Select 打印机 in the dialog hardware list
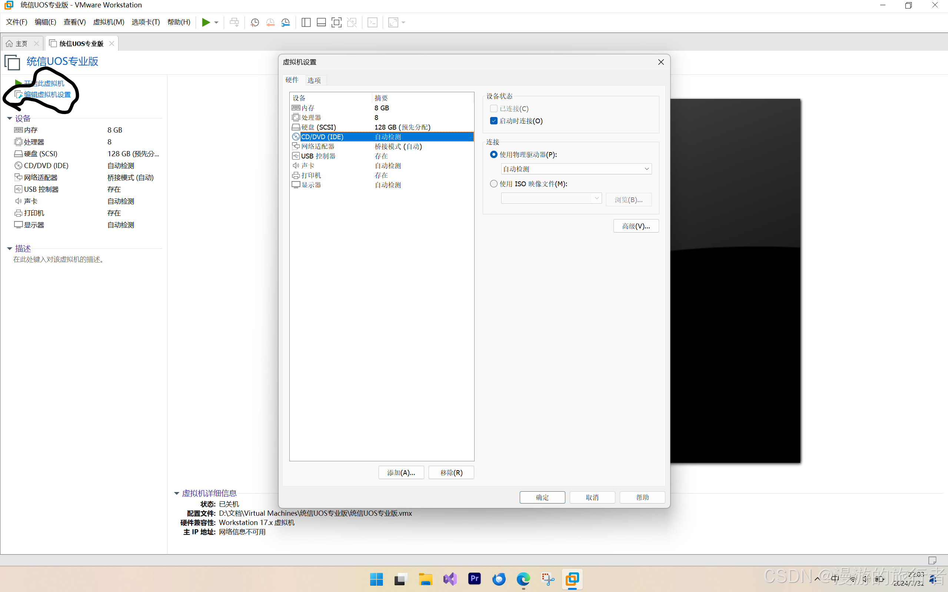The height and width of the screenshot is (592, 948). coord(382,175)
